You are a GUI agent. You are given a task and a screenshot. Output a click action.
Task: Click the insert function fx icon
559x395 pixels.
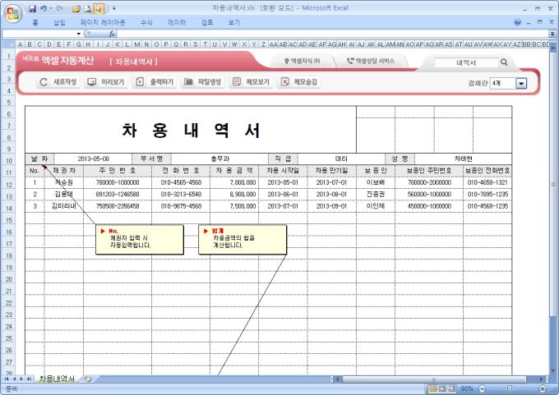112,34
